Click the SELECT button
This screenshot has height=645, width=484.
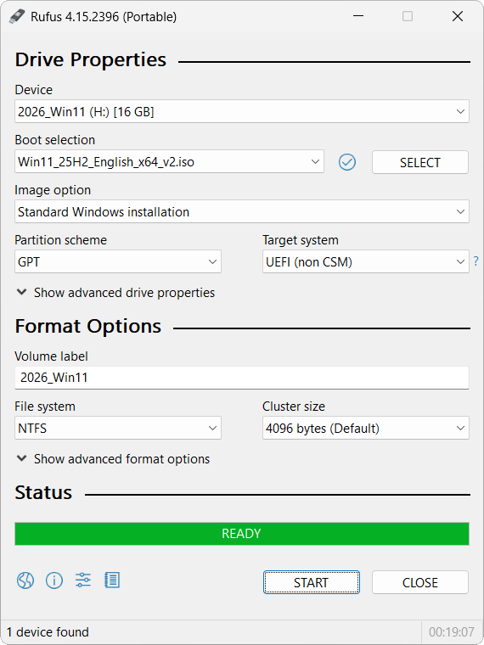point(420,162)
